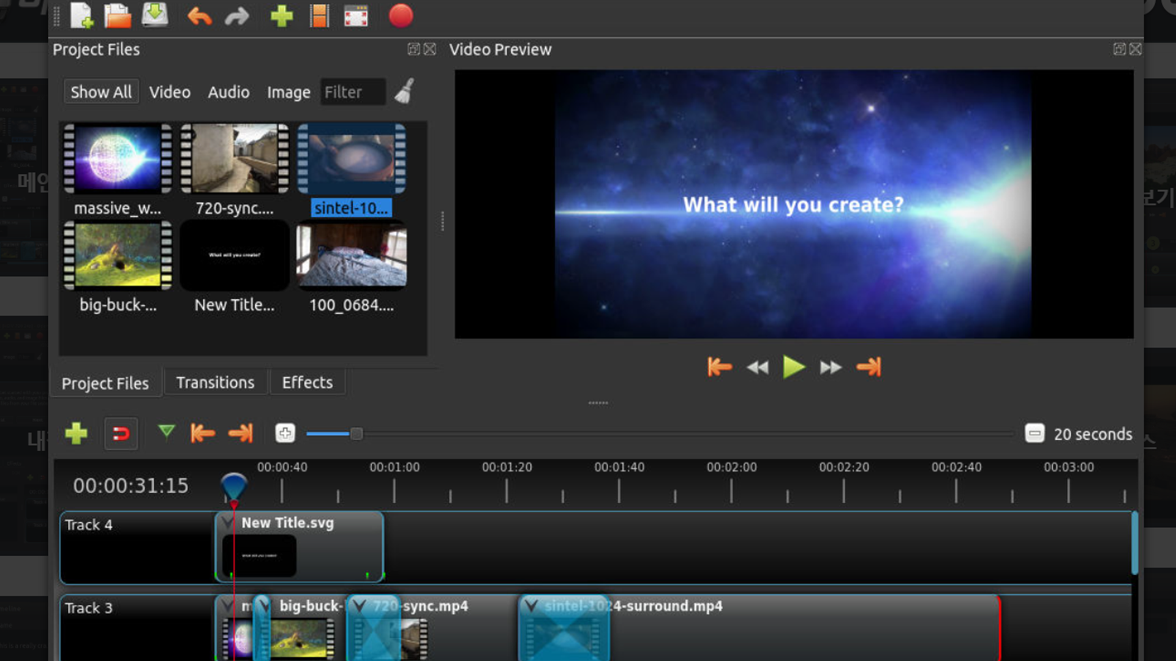This screenshot has width=1176, height=661.
Task: Add a marker with the green triangle
Action: point(166,432)
